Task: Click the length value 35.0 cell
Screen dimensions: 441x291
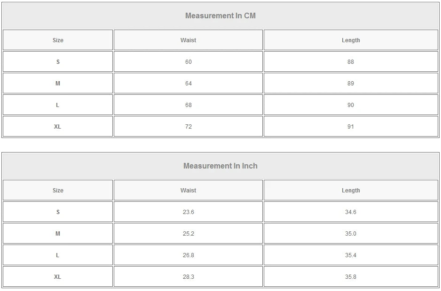Action: (351, 234)
